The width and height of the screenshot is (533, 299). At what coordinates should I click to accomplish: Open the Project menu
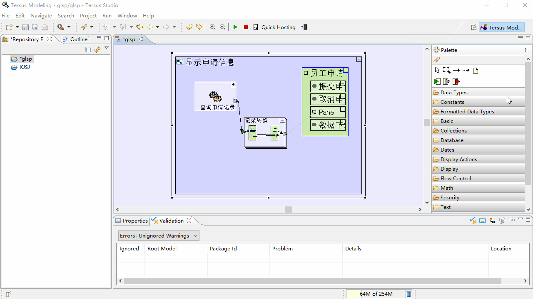[x=88, y=16]
